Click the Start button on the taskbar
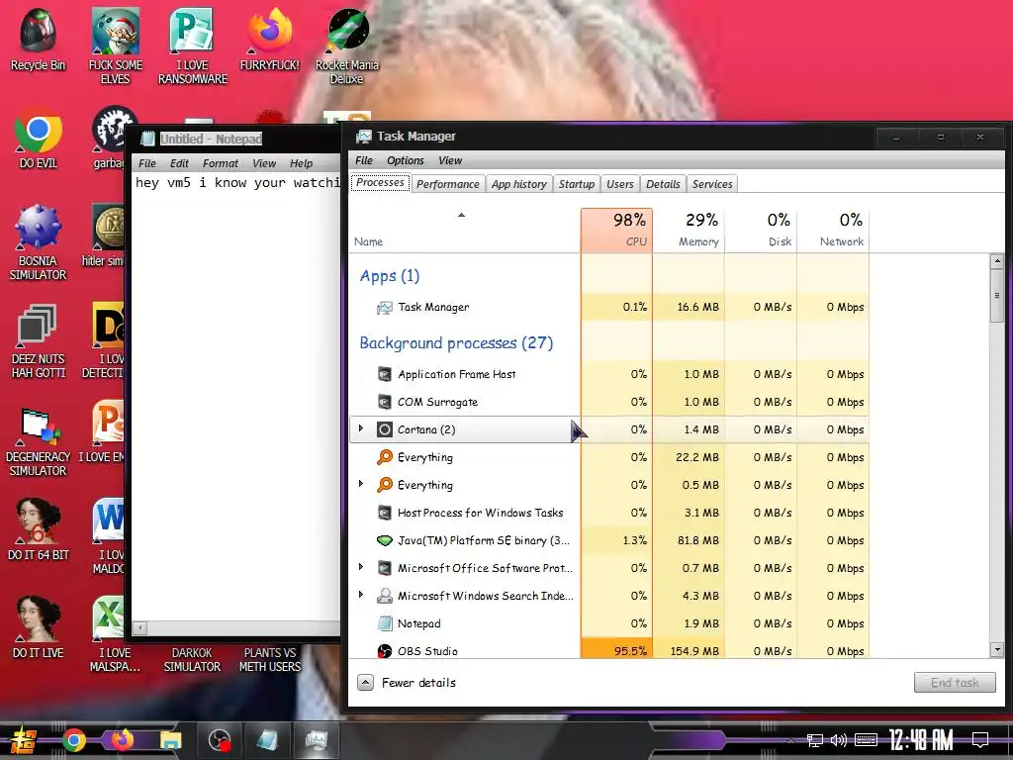The width and height of the screenshot is (1013, 760). click(x=24, y=740)
